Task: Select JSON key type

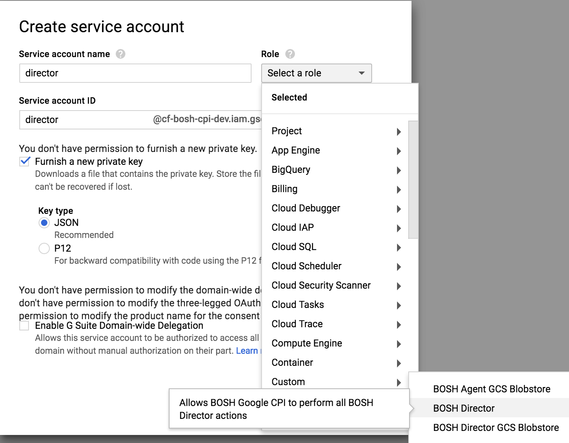Action: (x=44, y=223)
